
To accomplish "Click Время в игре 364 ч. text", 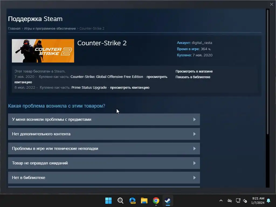I will (x=194, y=49).
